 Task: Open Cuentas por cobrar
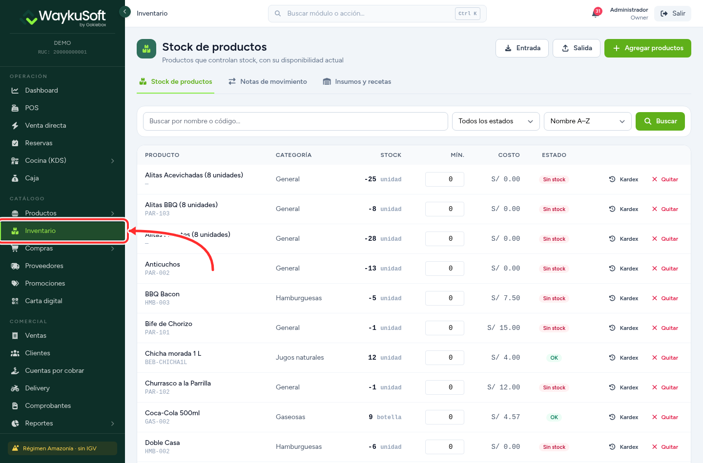[x=62, y=370]
